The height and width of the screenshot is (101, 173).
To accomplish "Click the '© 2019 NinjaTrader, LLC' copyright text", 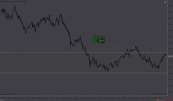I will pos(8,94).
